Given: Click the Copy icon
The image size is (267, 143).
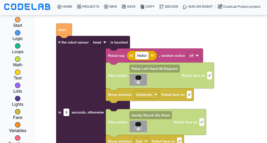Looking at the screenshot, I should pos(142,7).
